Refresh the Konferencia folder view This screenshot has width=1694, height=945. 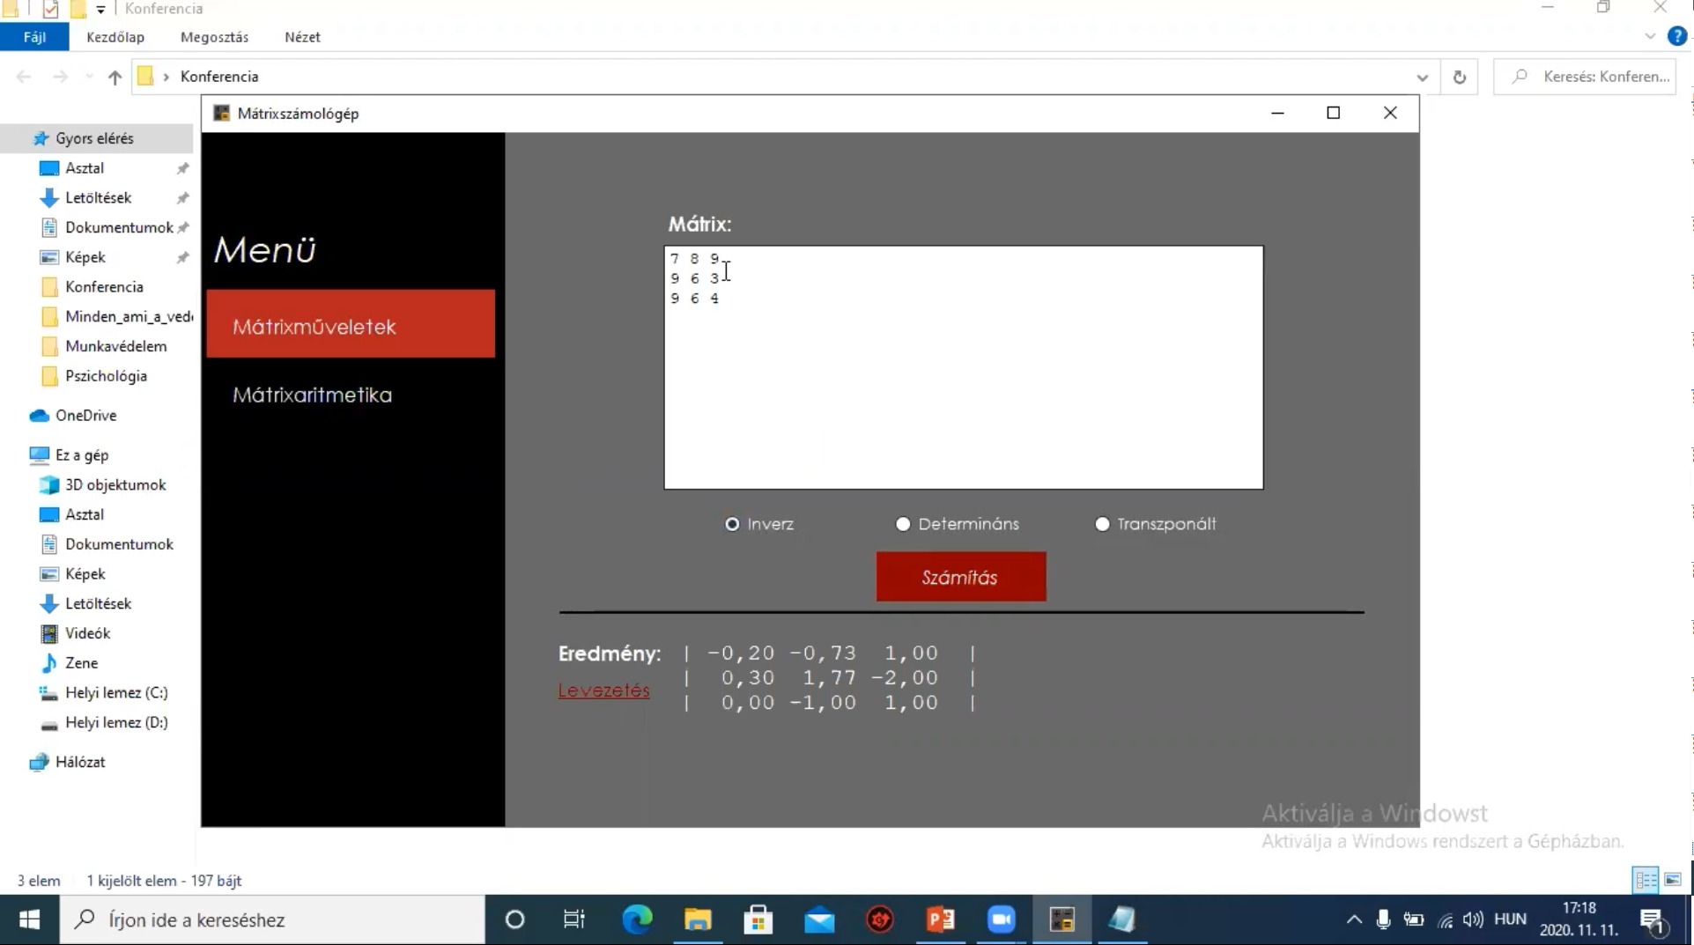tap(1460, 78)
